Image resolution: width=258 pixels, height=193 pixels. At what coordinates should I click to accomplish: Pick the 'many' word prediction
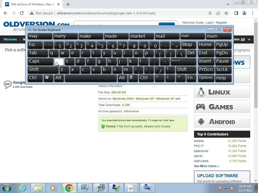(x=65, y=36)
